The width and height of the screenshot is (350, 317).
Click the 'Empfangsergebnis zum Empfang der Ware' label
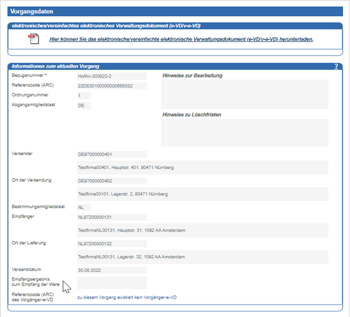click(x=36, y=281)
